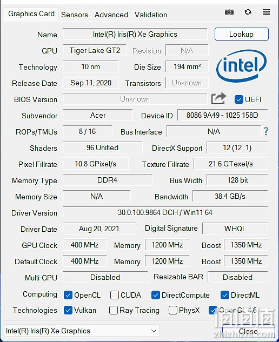Enable the CUDA checkbox
279x342 pixels.
(115, 295)
